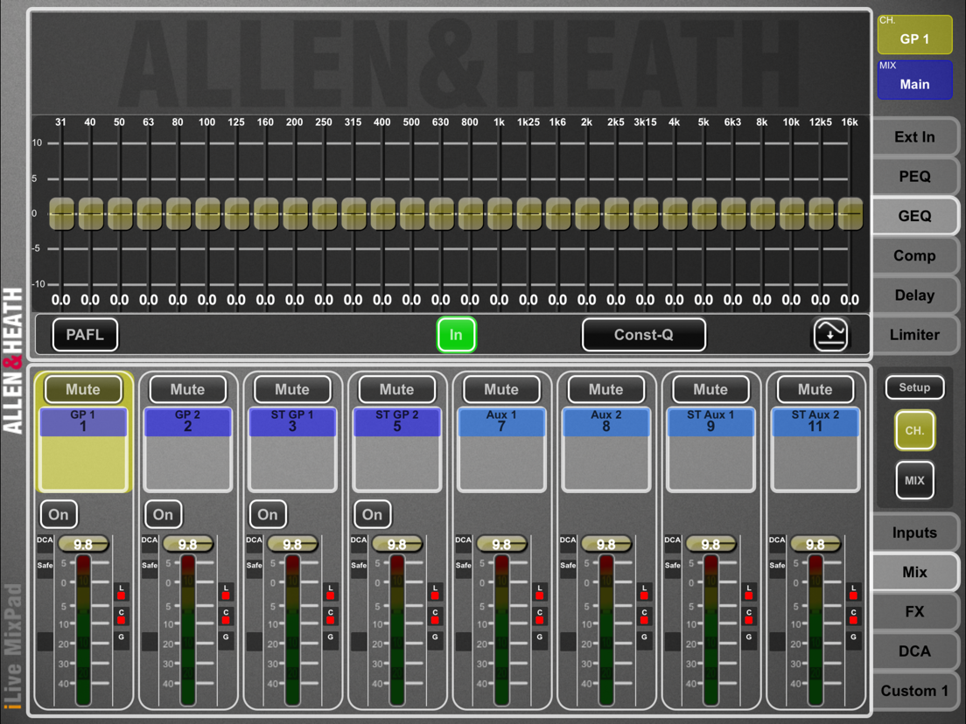The height and width of the screenshot is (724, 966).
Task: Mute the ST GP 2 channel
Action: tap(396, 389)
